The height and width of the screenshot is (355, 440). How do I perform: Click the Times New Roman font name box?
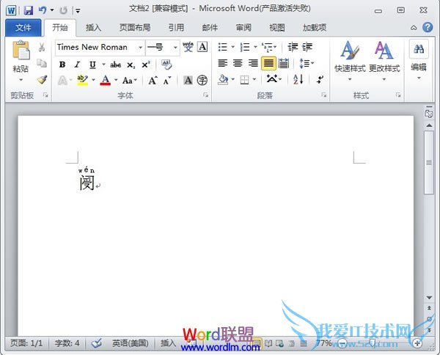click(x=96, y=47)
